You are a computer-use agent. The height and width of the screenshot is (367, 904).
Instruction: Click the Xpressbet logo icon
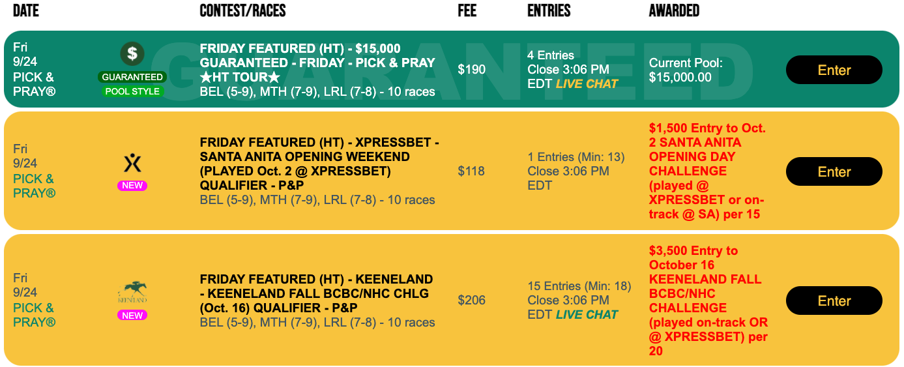(x=132, y=162)
